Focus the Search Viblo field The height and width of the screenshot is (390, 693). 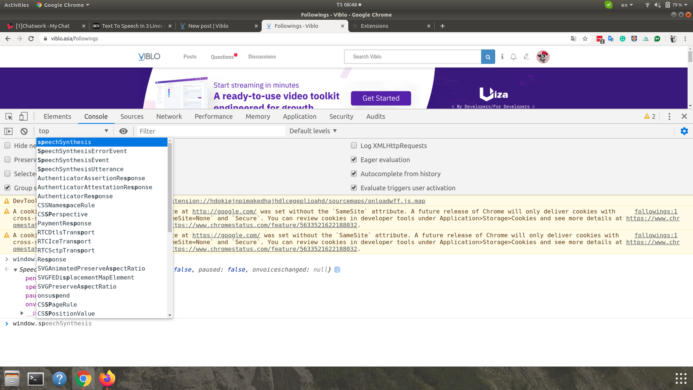tap(412, 57)
